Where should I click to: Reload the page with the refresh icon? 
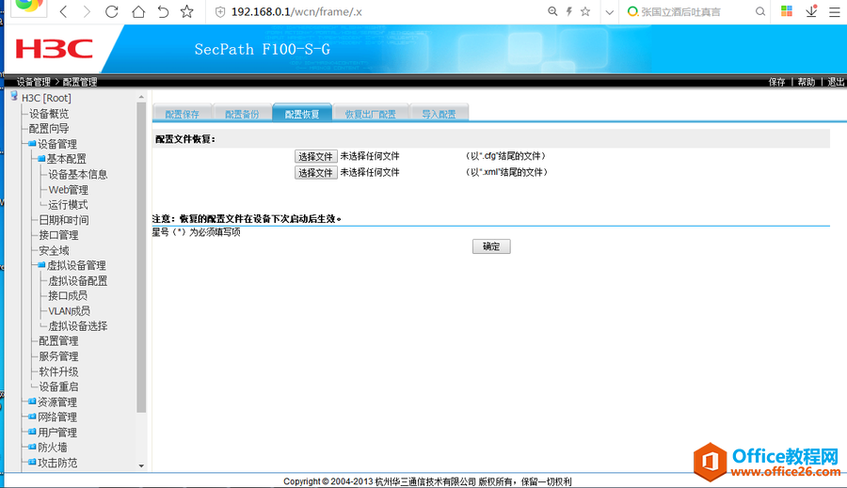click(112, 11)
